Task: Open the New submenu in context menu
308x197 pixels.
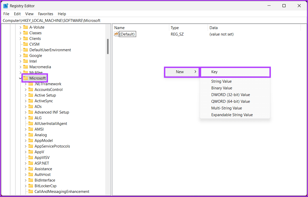Action: (x=182, y=72)
